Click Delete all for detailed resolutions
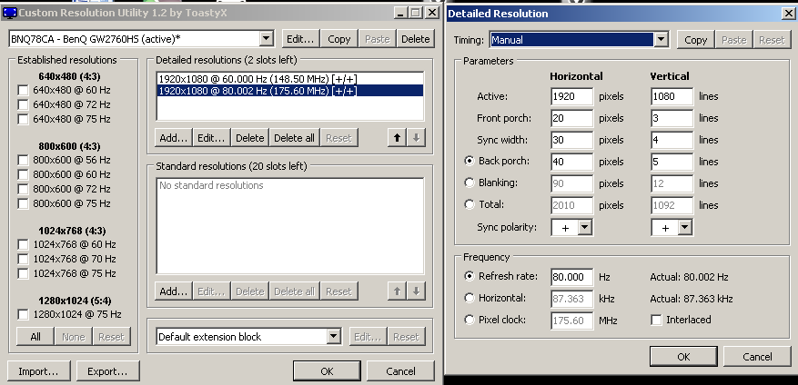The width and height of the screenshot is (798, 385). click(294, 138)
